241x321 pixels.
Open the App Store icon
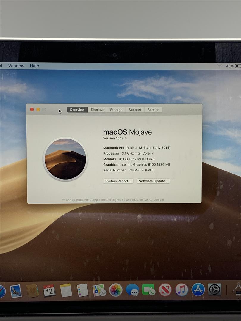[198, 289]
